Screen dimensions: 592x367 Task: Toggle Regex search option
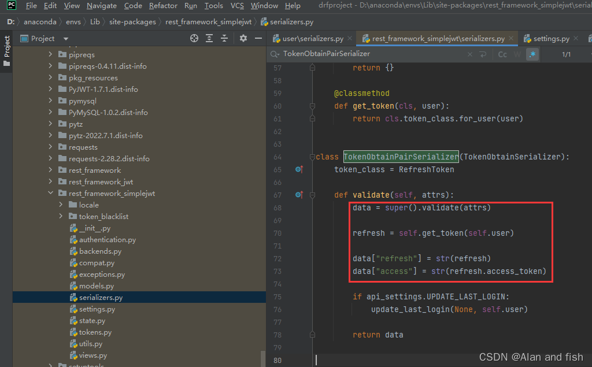click(x=532, y=54)
